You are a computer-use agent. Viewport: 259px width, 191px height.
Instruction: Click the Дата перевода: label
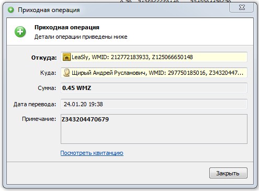tap(35, 104)
